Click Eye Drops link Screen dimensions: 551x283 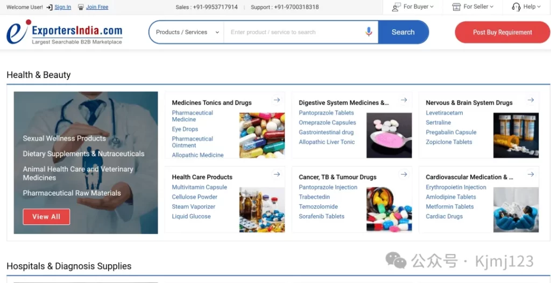pyautogui.click(x=185, y=129)
